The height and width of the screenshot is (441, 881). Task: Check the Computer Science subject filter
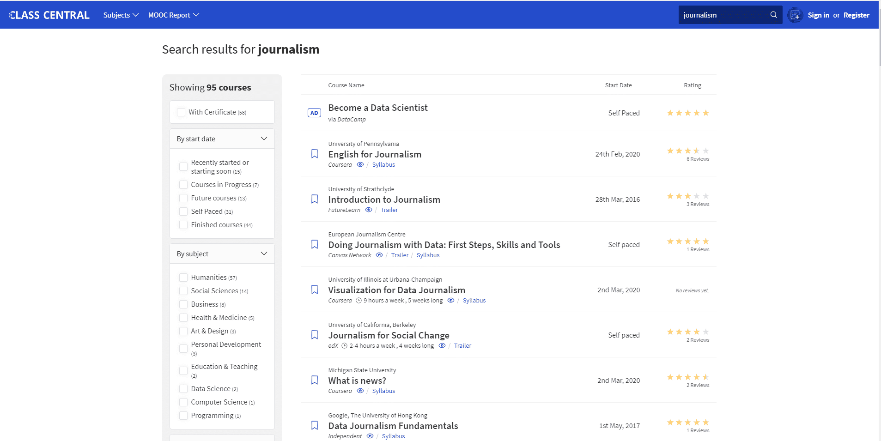point(183,402)
